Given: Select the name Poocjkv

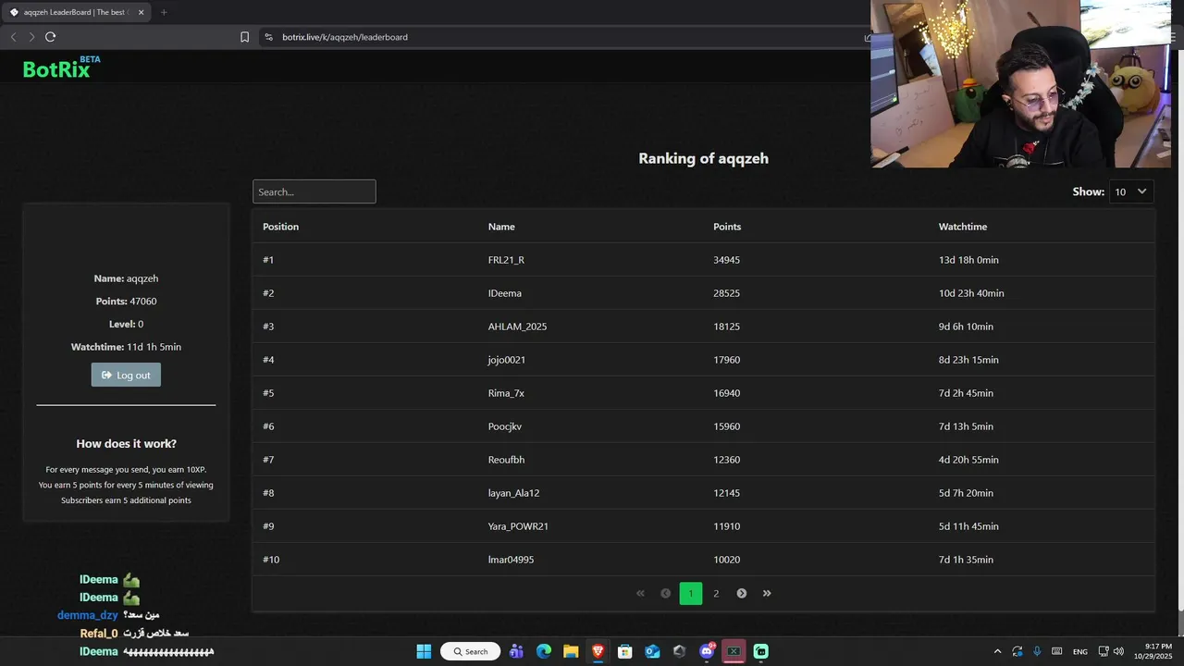Looking at the screenshot, I should click(x=505, y=426).
